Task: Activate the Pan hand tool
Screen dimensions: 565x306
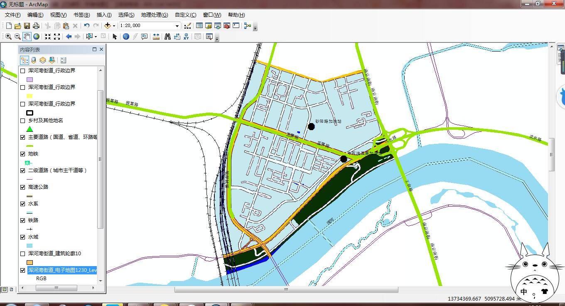Action: 27,37
